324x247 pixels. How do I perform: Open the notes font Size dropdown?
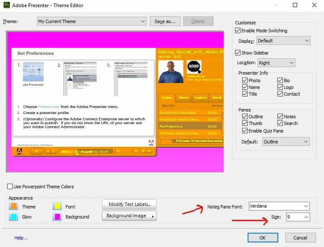(298, 217)
